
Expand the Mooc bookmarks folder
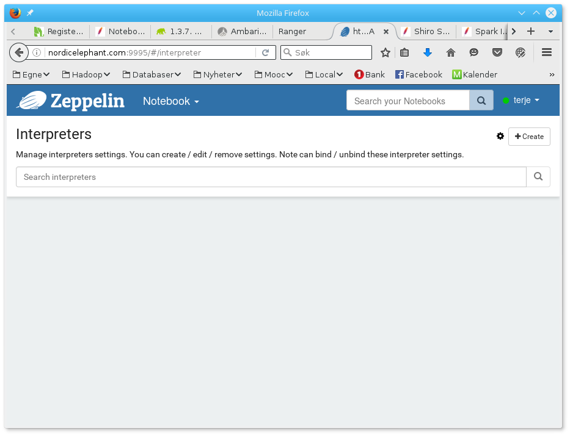pyautogui.click(x=274, y=75)
